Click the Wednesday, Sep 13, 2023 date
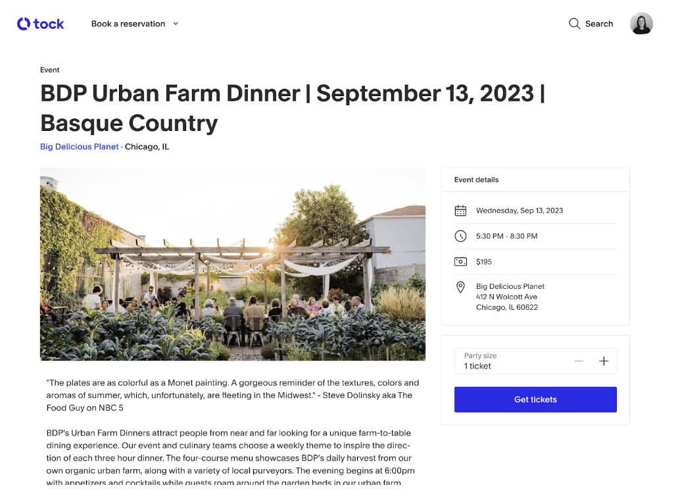The image size is (676, 504). click(x=519, y=211)
